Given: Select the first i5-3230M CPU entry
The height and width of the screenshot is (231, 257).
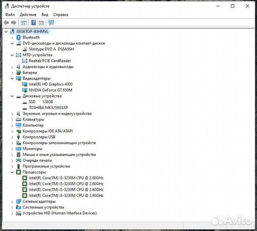Looking at the screenshot, I should pyautogui.click(x=66, y=178).
